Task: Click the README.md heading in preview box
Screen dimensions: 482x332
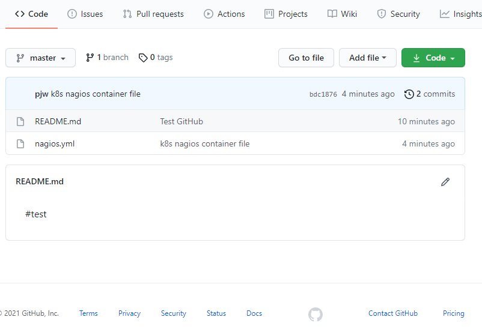Action: tap(40, 181)
